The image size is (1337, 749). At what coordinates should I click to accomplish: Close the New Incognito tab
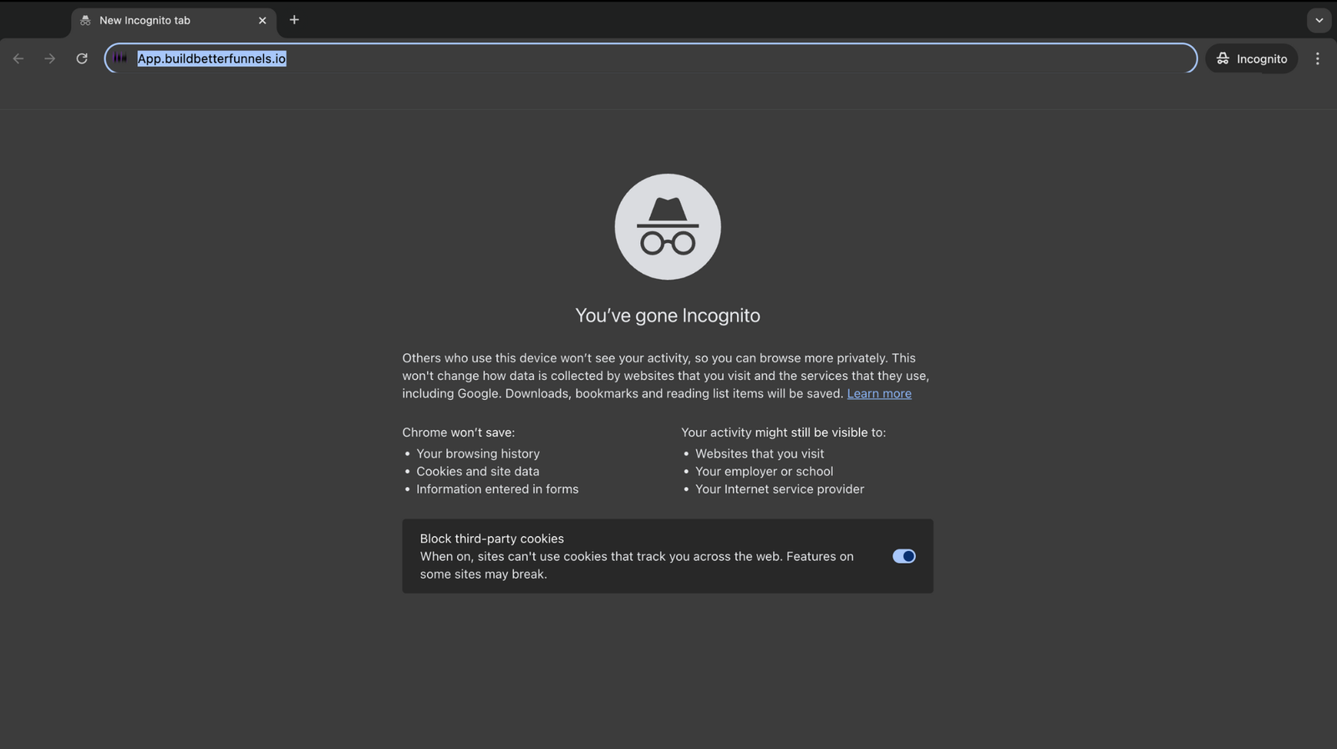point(262,21)
